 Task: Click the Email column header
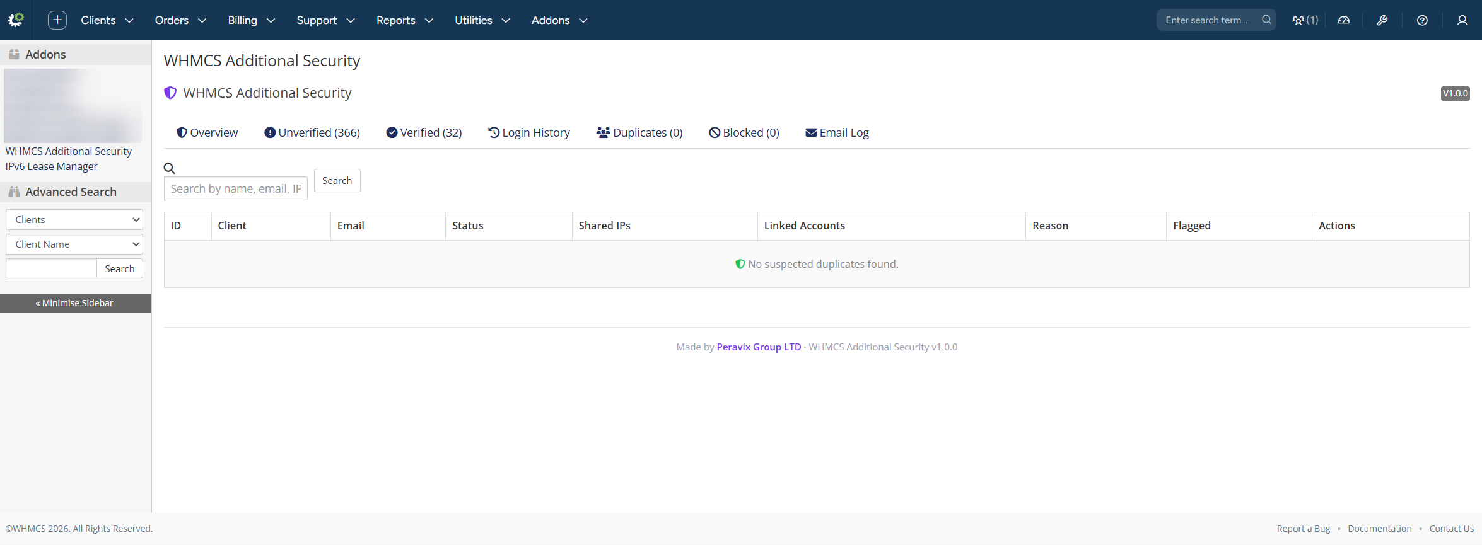[388, 226]
